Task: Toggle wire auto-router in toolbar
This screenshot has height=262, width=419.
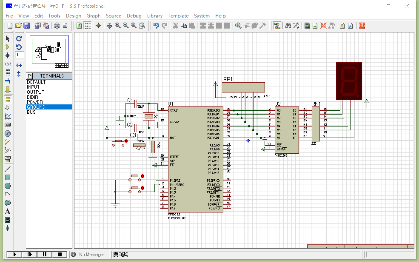Action: coord(277,26)
